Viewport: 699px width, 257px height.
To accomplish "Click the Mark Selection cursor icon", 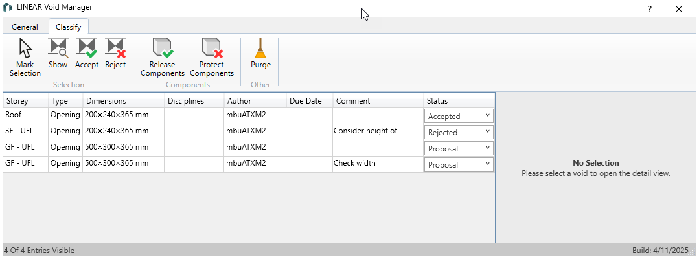I will (25, 48).
